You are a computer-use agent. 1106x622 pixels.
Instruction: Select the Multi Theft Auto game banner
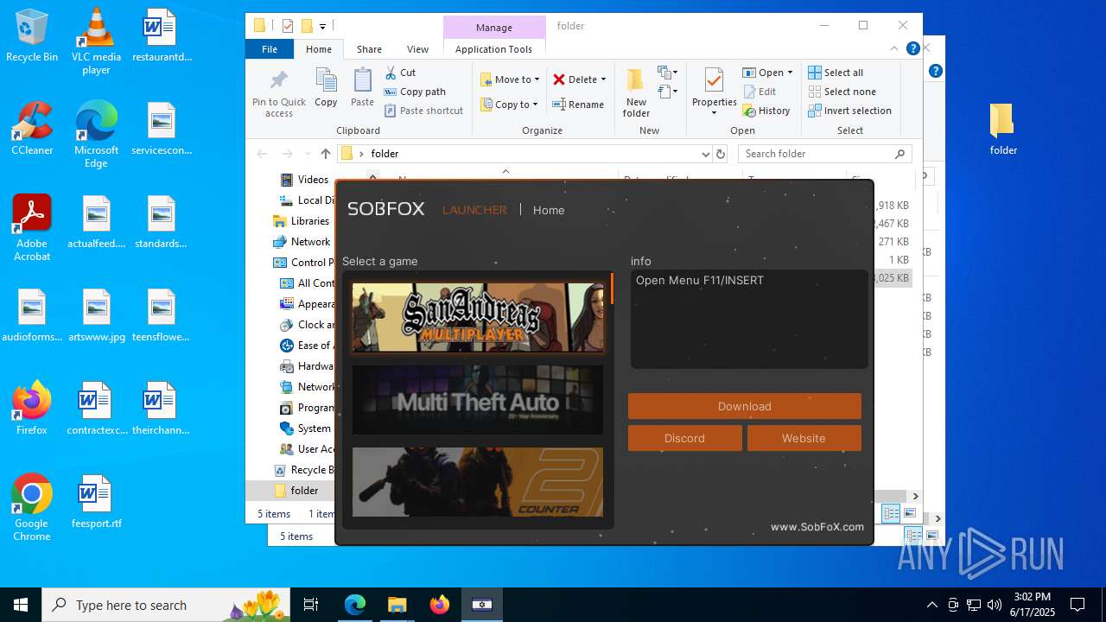(478, 400)
